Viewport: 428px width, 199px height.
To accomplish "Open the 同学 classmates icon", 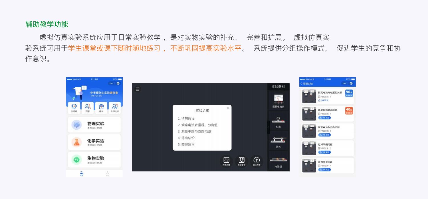I will tap(87, 106).
